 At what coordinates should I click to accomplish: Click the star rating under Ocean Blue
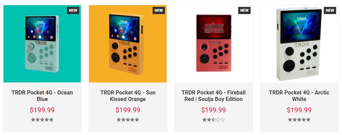42,120
